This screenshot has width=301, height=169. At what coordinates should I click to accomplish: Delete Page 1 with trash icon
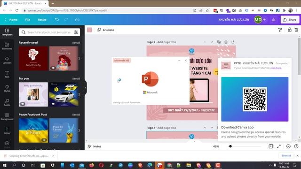[226, 42]
